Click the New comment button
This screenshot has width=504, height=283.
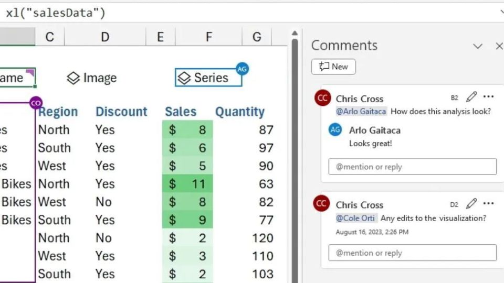coord(333,67)
